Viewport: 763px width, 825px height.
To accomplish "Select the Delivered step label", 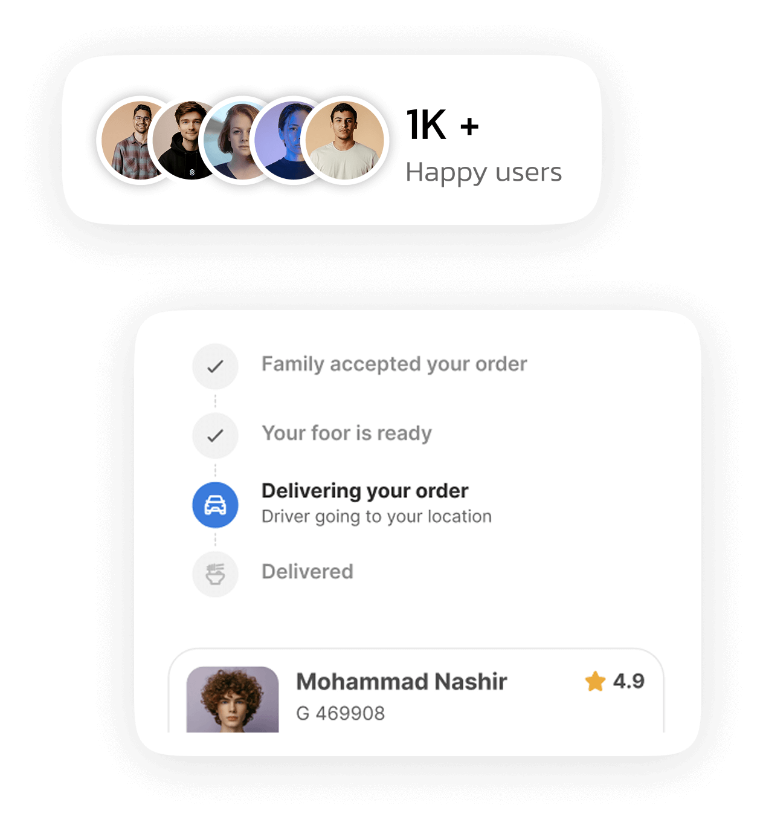I will [307, 572].
